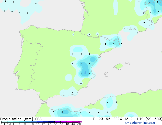The height and width of the screenshot is (125, 162).
Task: Click the '10' legend scale value
Action: coord(32,124)
